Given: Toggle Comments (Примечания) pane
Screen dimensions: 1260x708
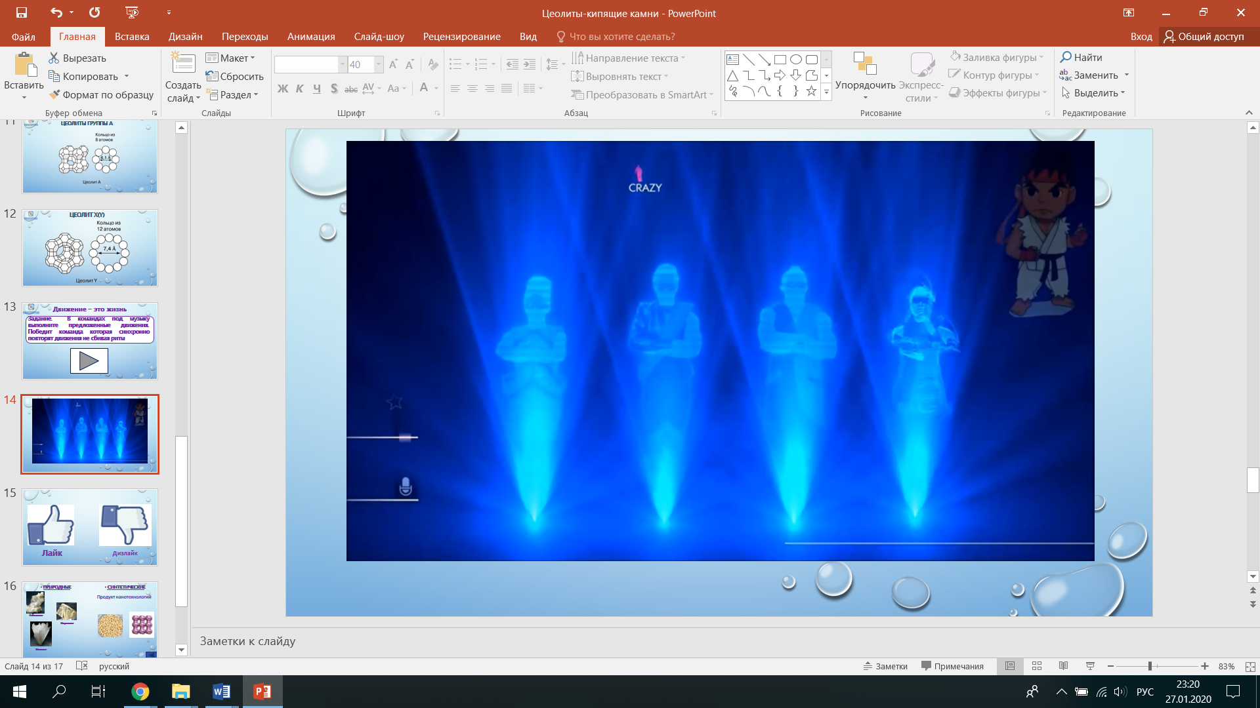Looking at the screenshot, I should tap(952, 666).
